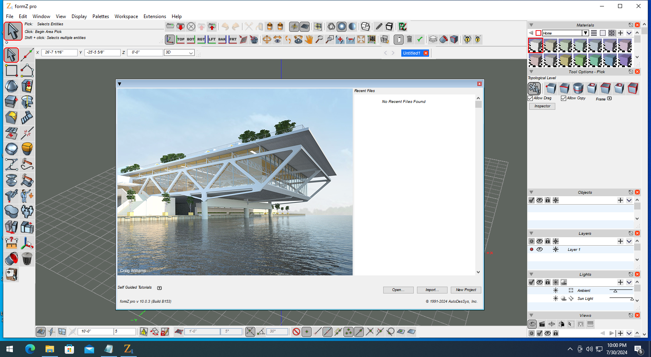
Task: Collapse the Layers panel triangle
Action: [x=531, y=233]
